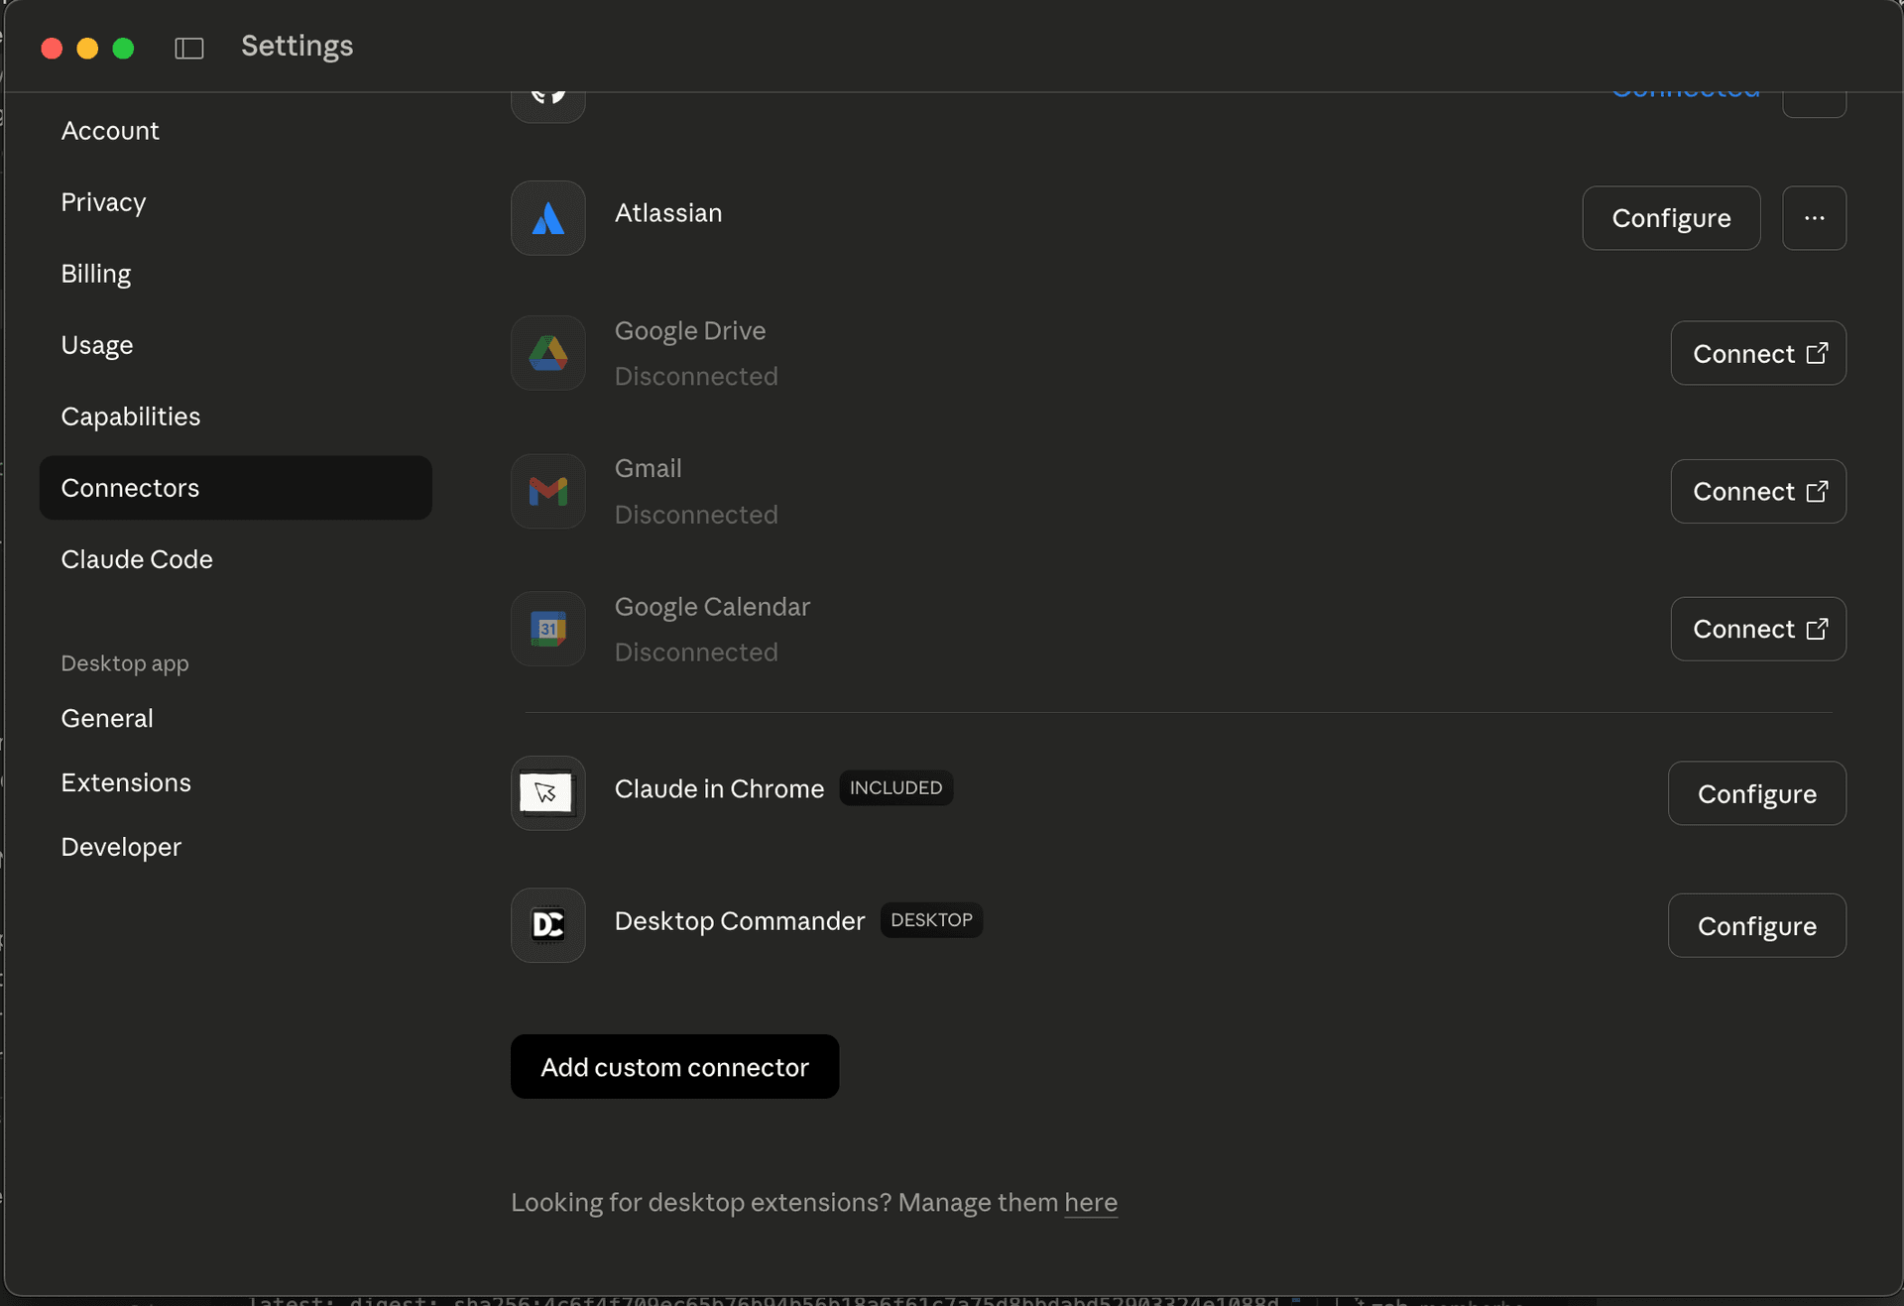The width and height of the screenshot is (1904, 1306).
Task: Click the Gmail connector icon
Action: click(x=546, y=491)
